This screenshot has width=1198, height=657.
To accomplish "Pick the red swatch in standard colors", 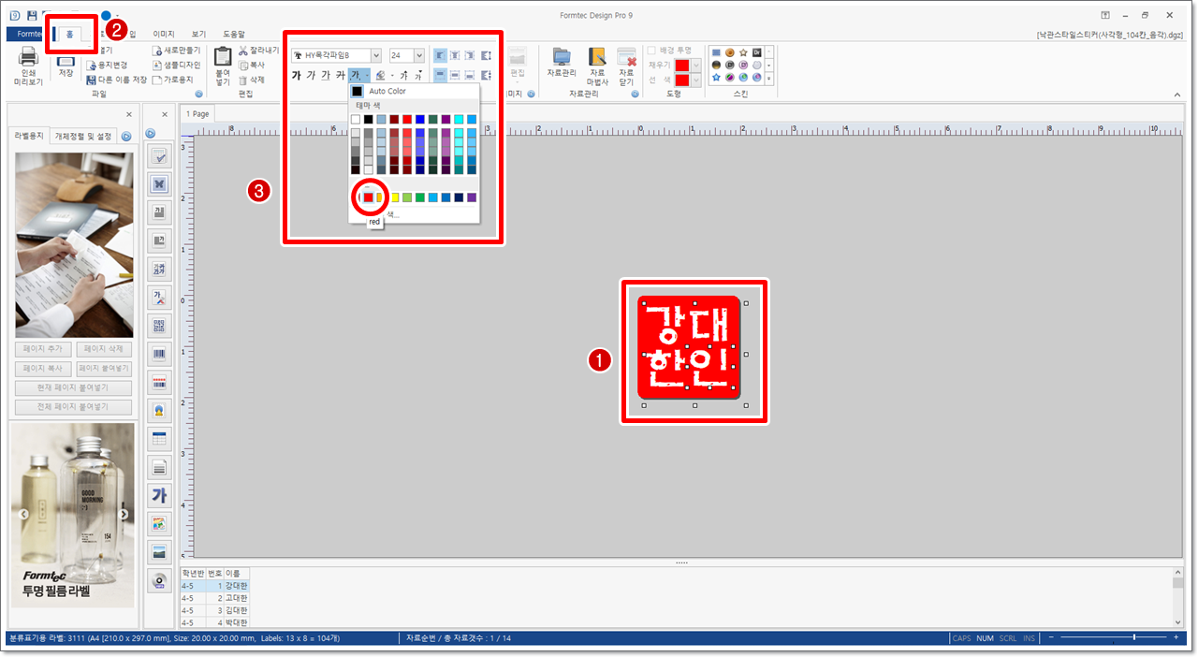I will pyautogui.click(x=368, y=197).
